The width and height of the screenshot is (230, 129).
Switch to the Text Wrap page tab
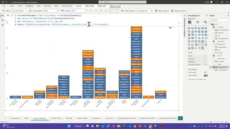tap(69, 118)
